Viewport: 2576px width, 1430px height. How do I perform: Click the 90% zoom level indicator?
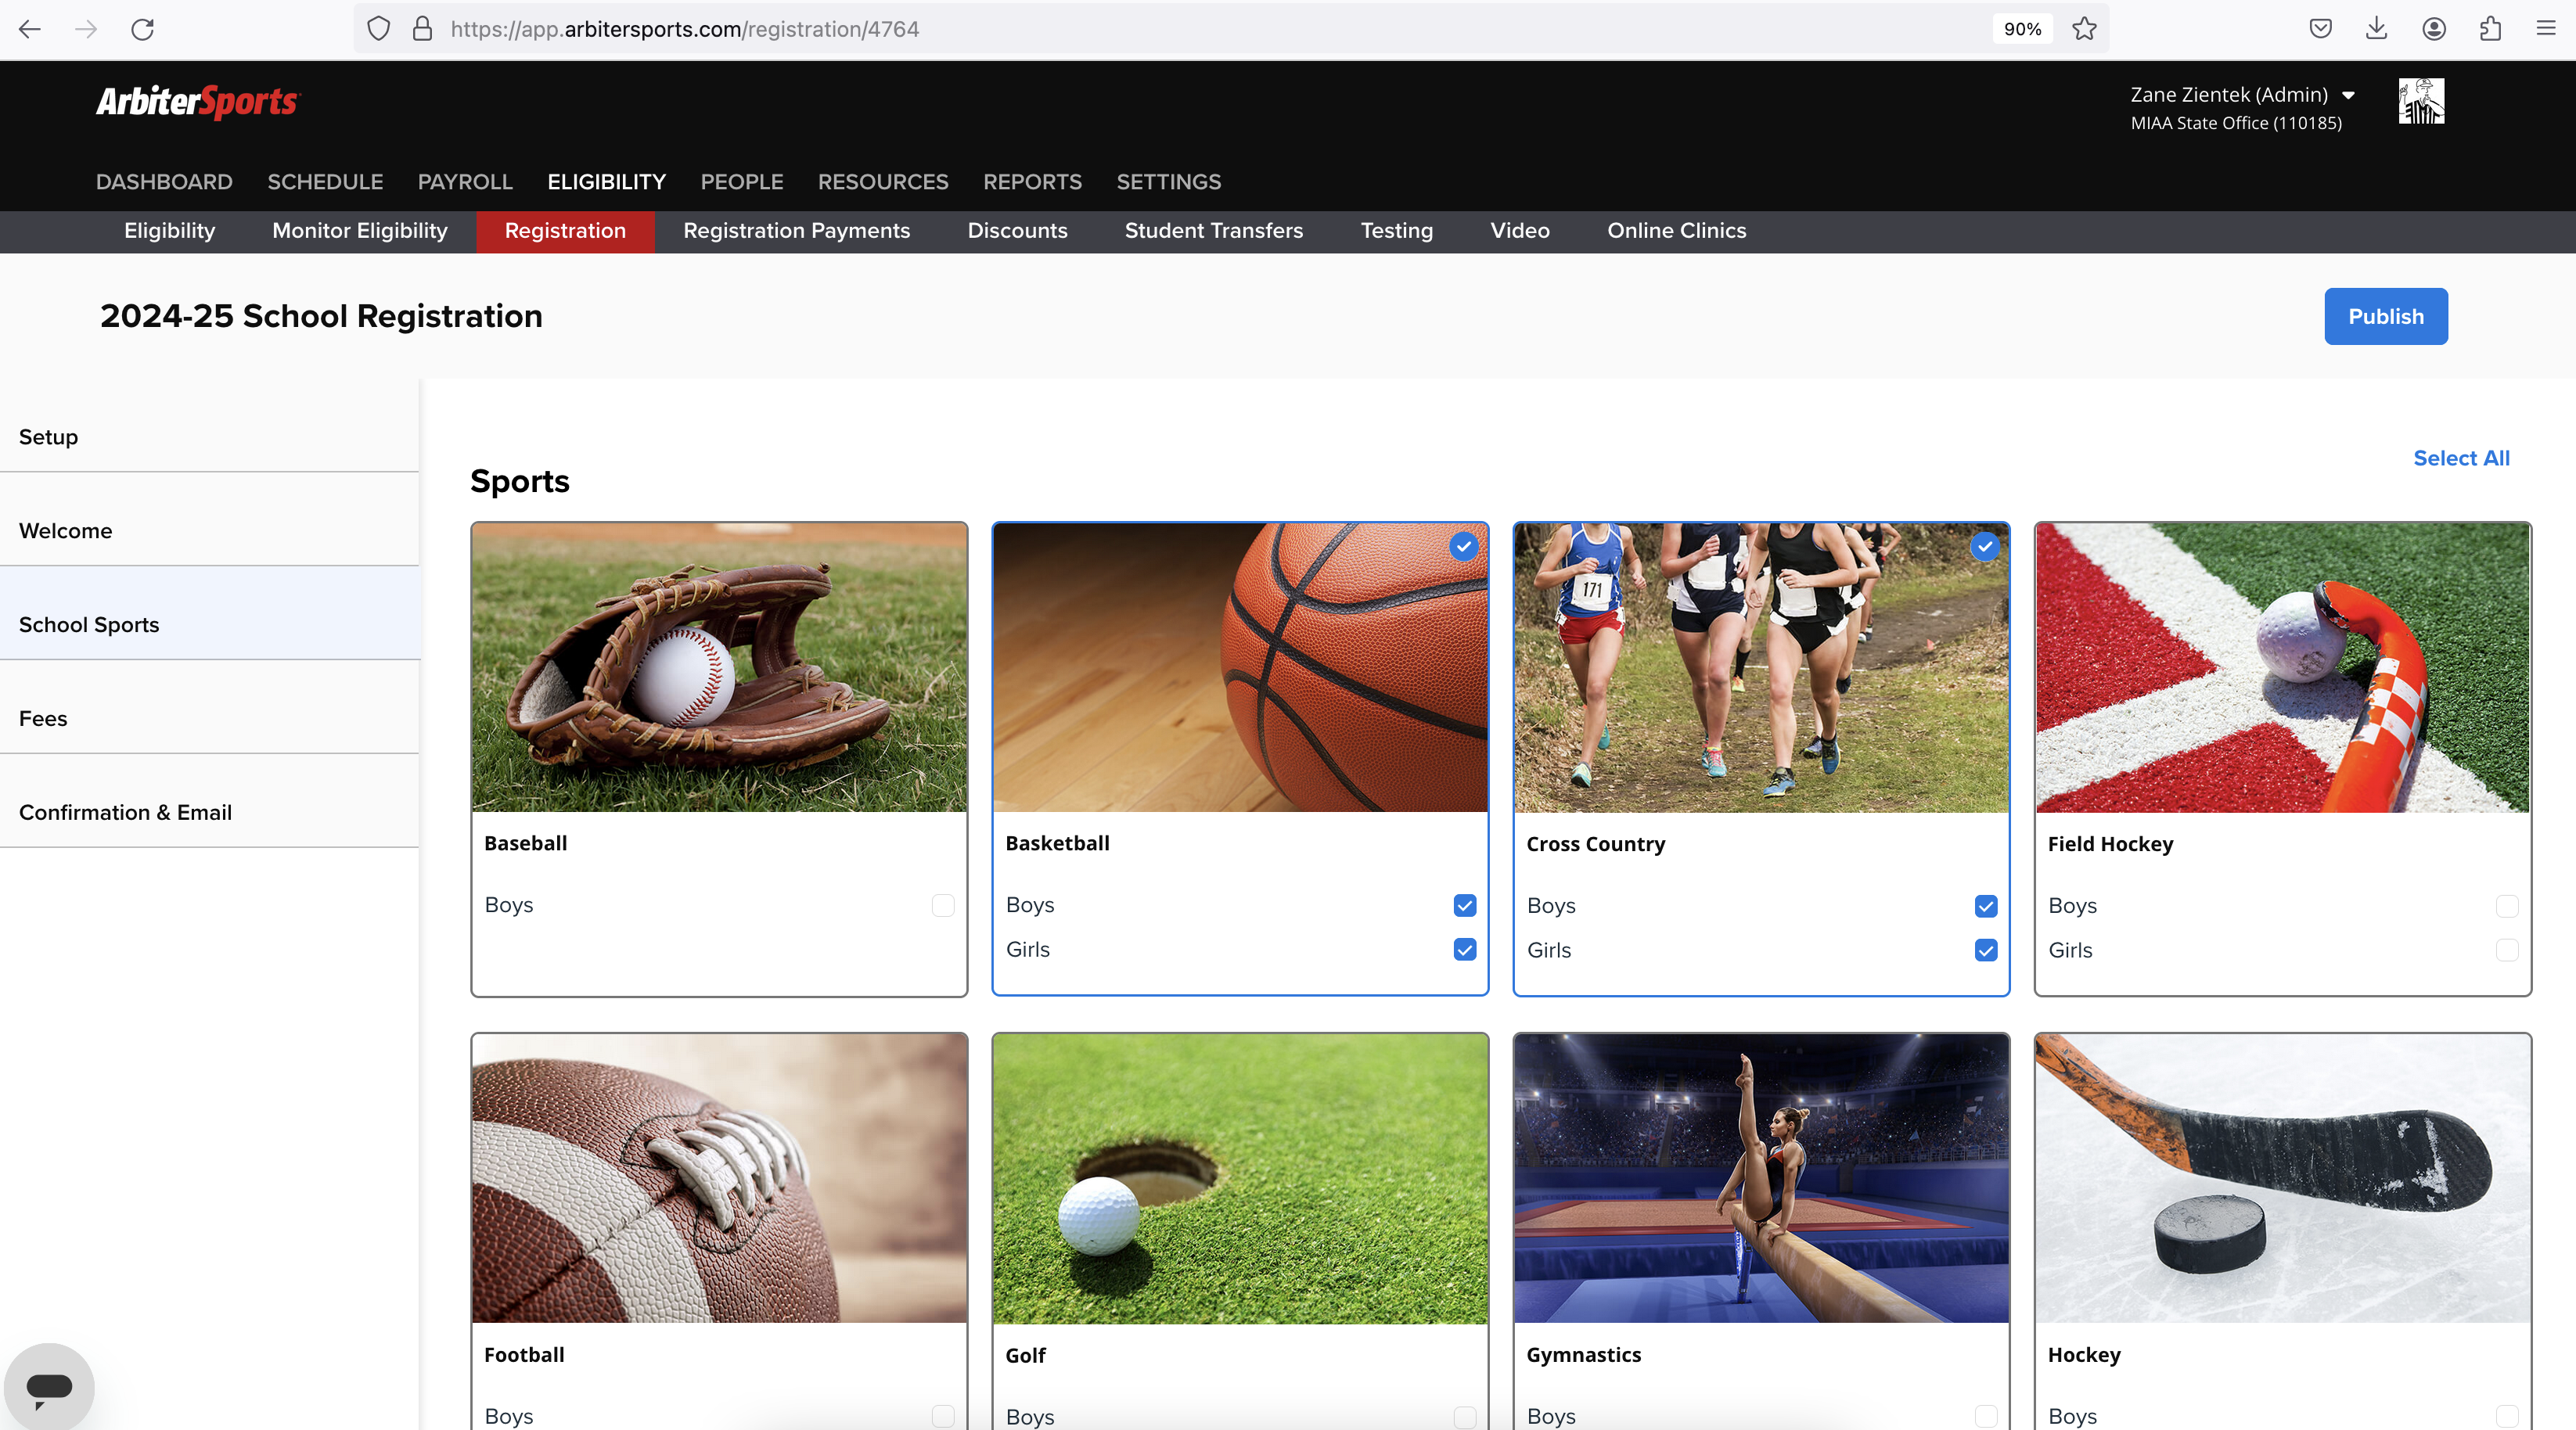coord(2022,29)
